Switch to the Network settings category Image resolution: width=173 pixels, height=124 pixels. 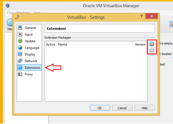29,61
